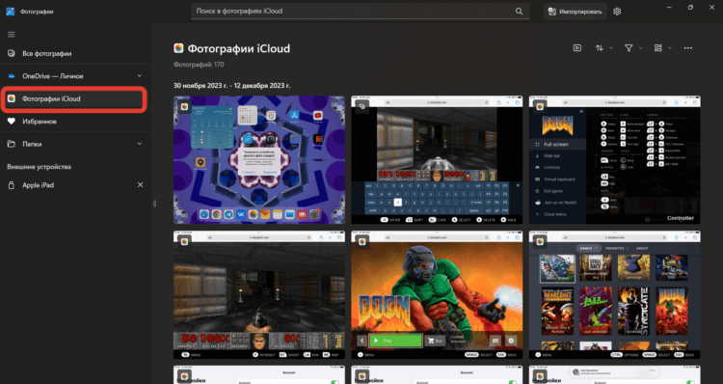The image size is (723, 384).
Task: Open the filter dropdown arrow
Action: pos(640,48)
